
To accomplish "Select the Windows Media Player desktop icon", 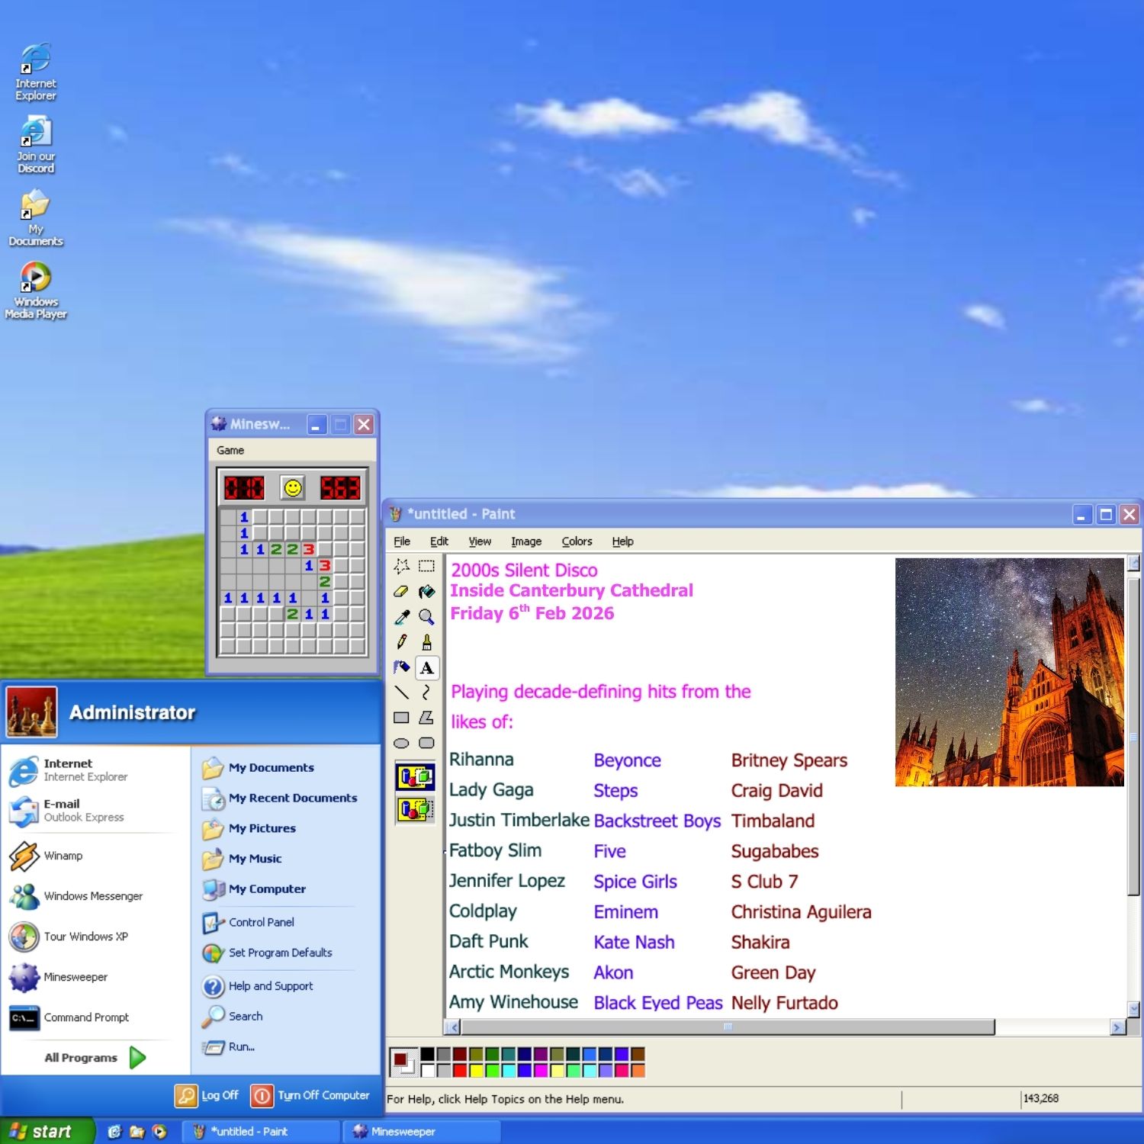I will click(x=36, y=290).
